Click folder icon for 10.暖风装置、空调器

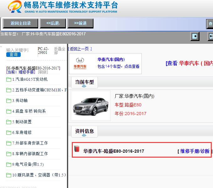pyautogui.click(x=9, y=175)
